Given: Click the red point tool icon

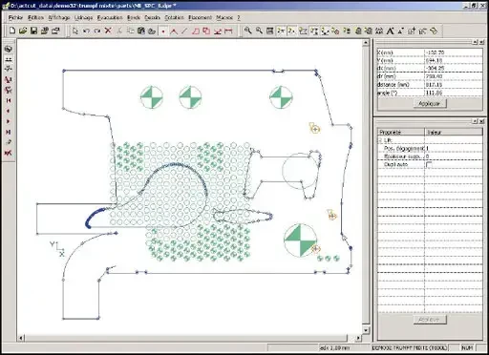Looking at the screenshot, I should point(163,31).
